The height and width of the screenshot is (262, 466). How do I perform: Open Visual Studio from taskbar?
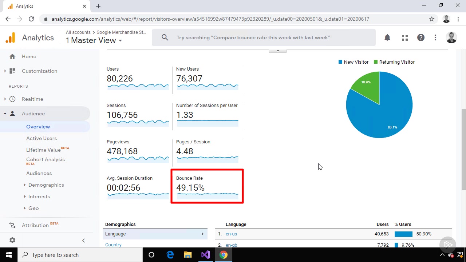206,255
